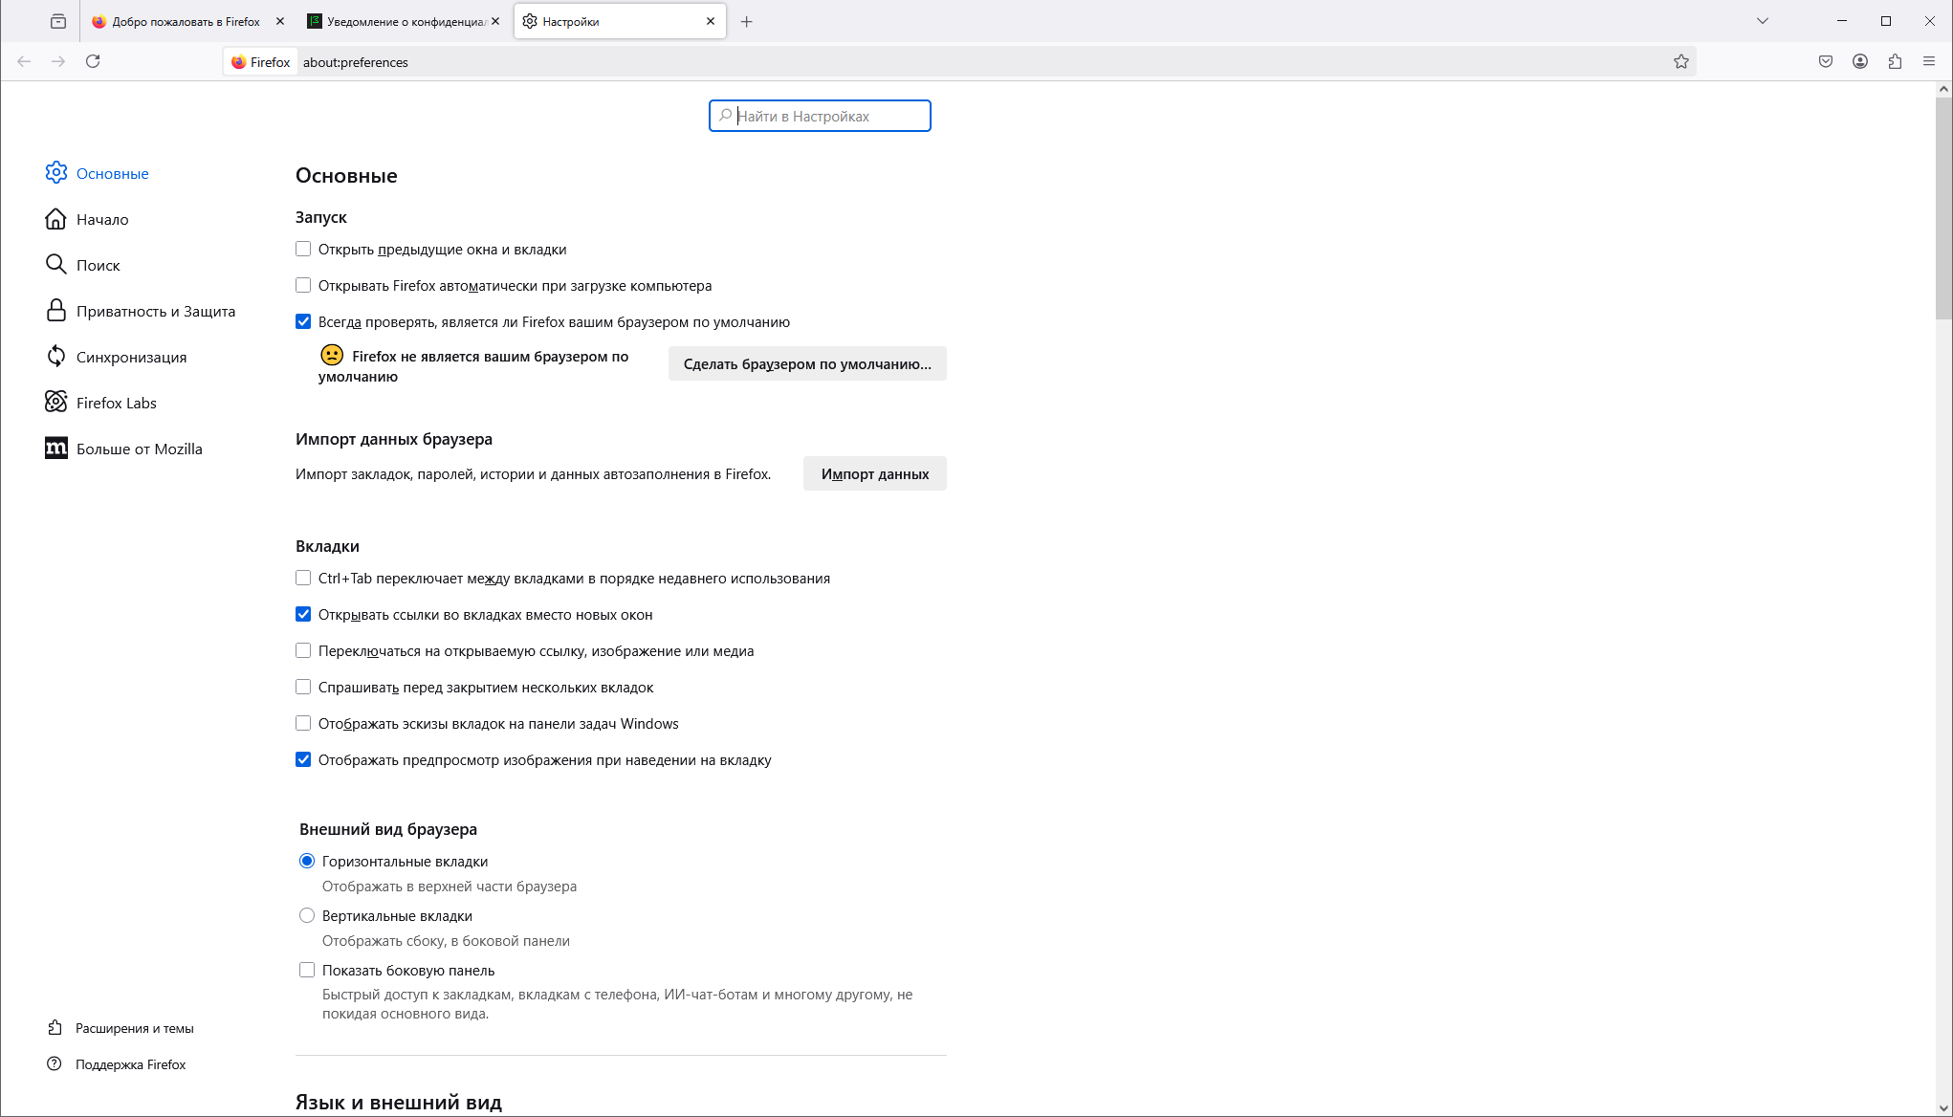1953x1117 pixels.
Task: Open the Pocket save icon
Action: pos(1826,61)
